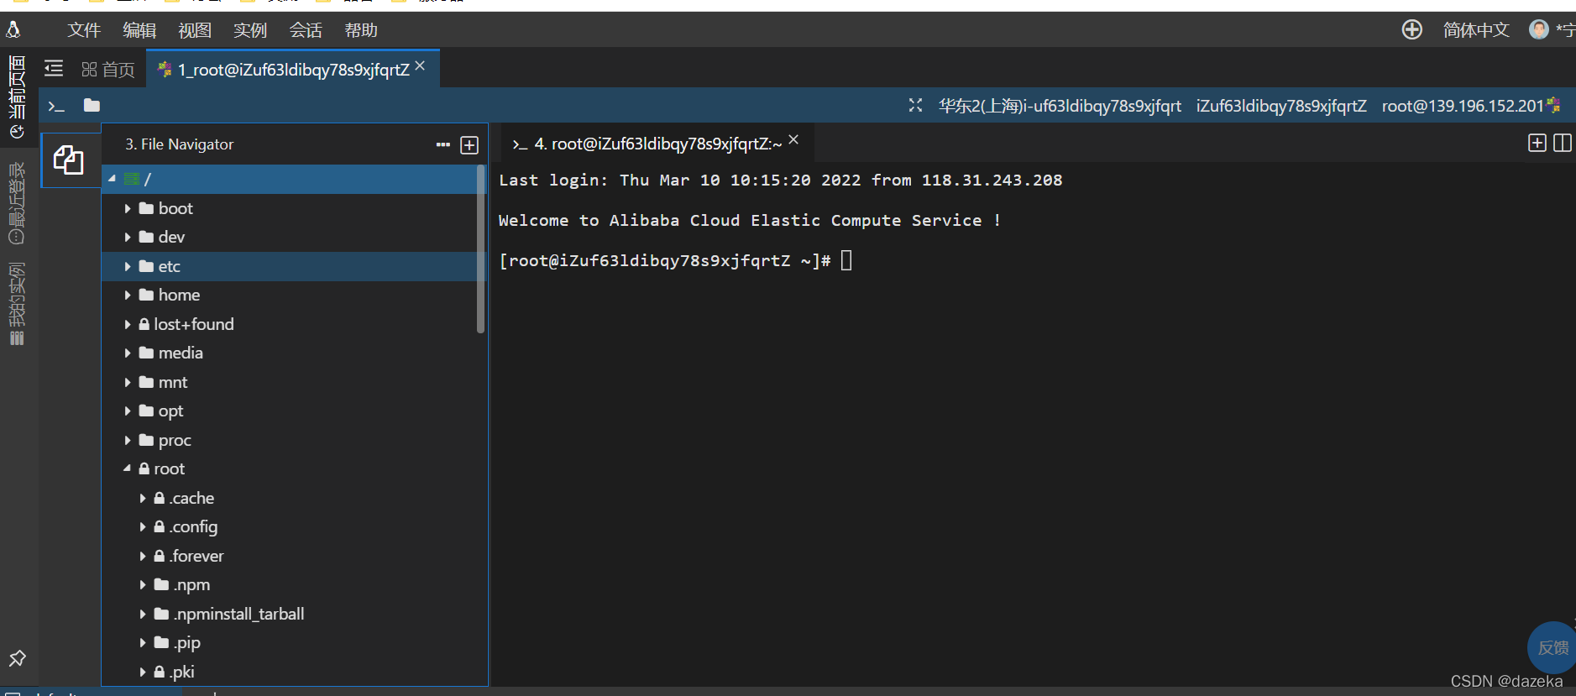This screenshot has width=1576, height=696.
Task: Select the .cache folder
Action: pos(294,498)
